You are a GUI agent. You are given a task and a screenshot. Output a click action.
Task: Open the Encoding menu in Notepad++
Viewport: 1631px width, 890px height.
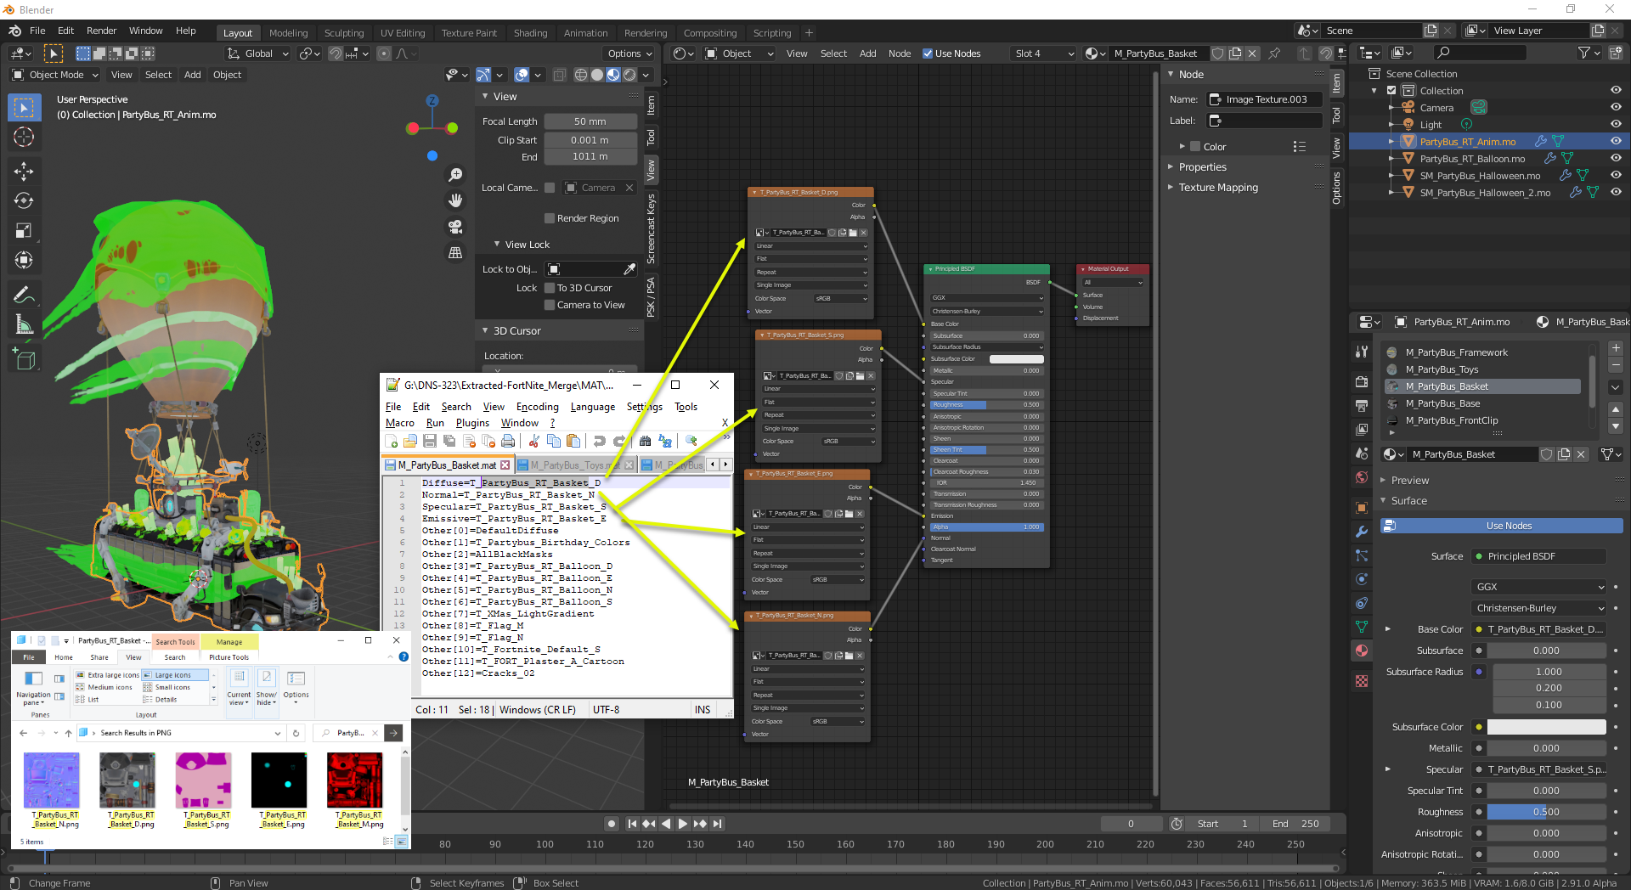(538, 407)
